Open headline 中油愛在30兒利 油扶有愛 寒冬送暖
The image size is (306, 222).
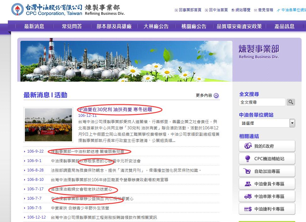point(115,110)
